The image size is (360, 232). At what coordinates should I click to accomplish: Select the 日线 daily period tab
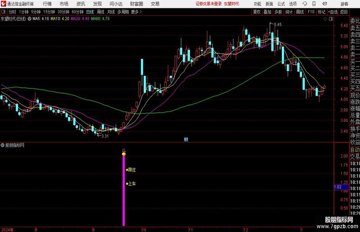tap(90, 12)
